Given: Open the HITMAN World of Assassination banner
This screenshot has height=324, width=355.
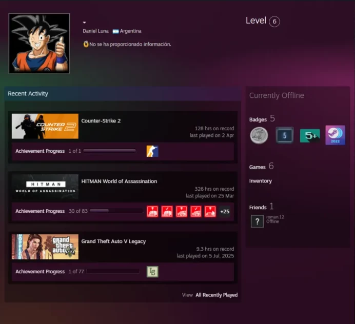Looking at the screenshot, I should [45, 187].
